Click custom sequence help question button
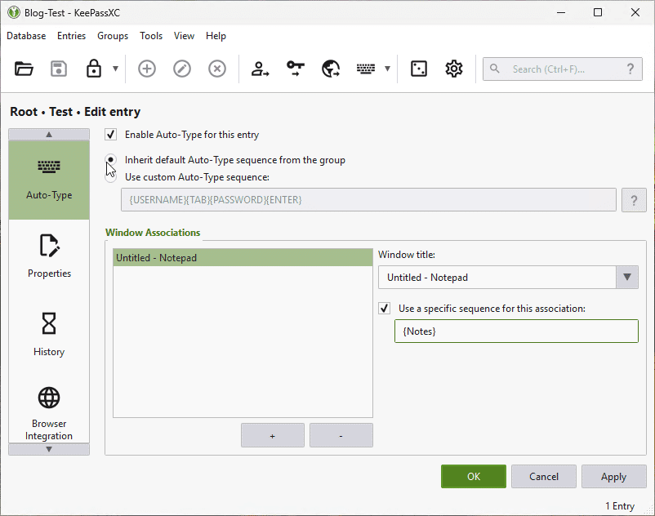This screenshot has width=655, height=516. pos(634,200)
